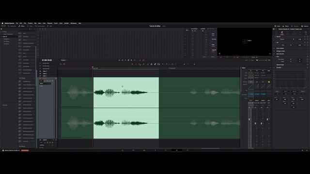Click the red playhead marker

(x=93, y=68)
